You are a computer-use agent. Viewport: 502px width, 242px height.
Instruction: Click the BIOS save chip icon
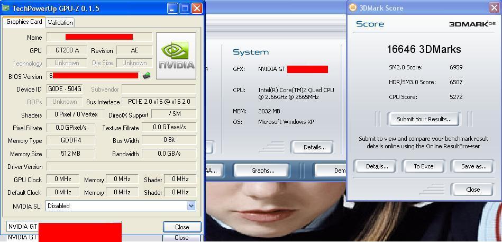pyautogui.click(x=147, y=76)
